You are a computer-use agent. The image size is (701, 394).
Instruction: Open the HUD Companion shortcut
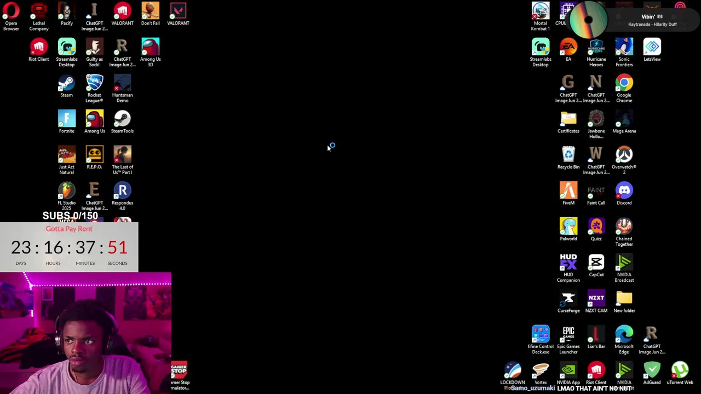568,268
